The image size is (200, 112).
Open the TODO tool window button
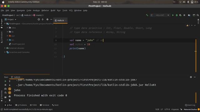click(x=33, y=105)
